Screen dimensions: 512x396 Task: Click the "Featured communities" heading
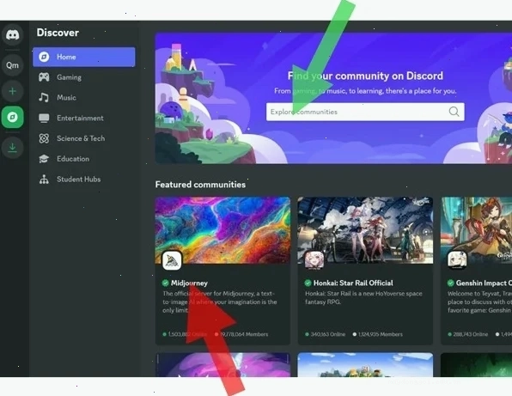(200, 185)
